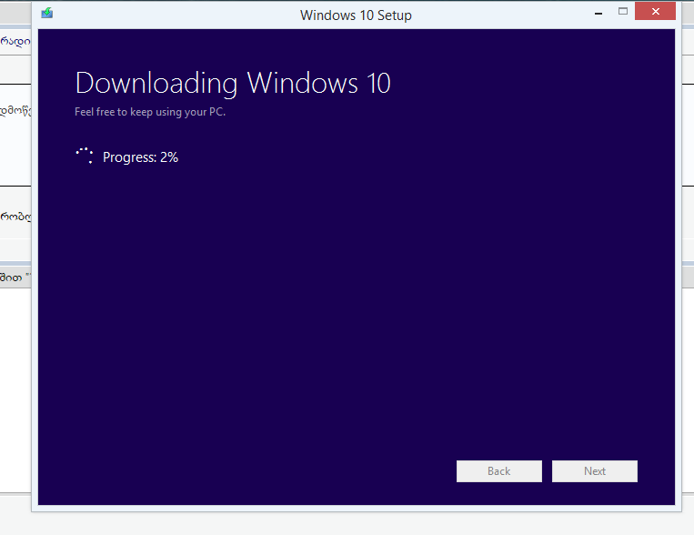Screen dimensions: 694x535
Task: Click 'Feel free to keep using your PC.' text
Action: [150, 112]
